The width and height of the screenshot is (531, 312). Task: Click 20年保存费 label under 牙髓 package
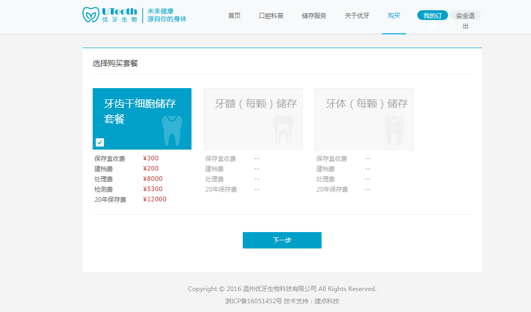point(221,190)
